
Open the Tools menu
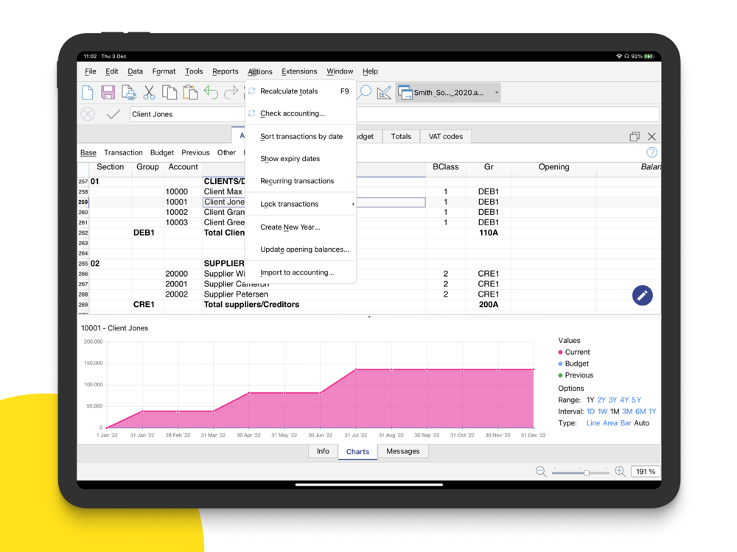coord(194,71)
